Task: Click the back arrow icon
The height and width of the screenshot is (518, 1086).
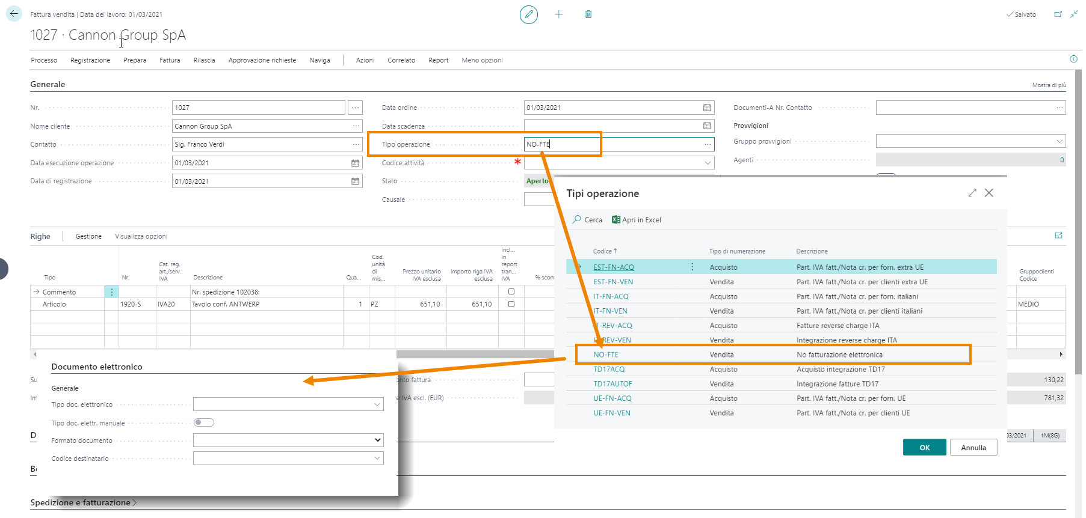Action: pos(14,14)
